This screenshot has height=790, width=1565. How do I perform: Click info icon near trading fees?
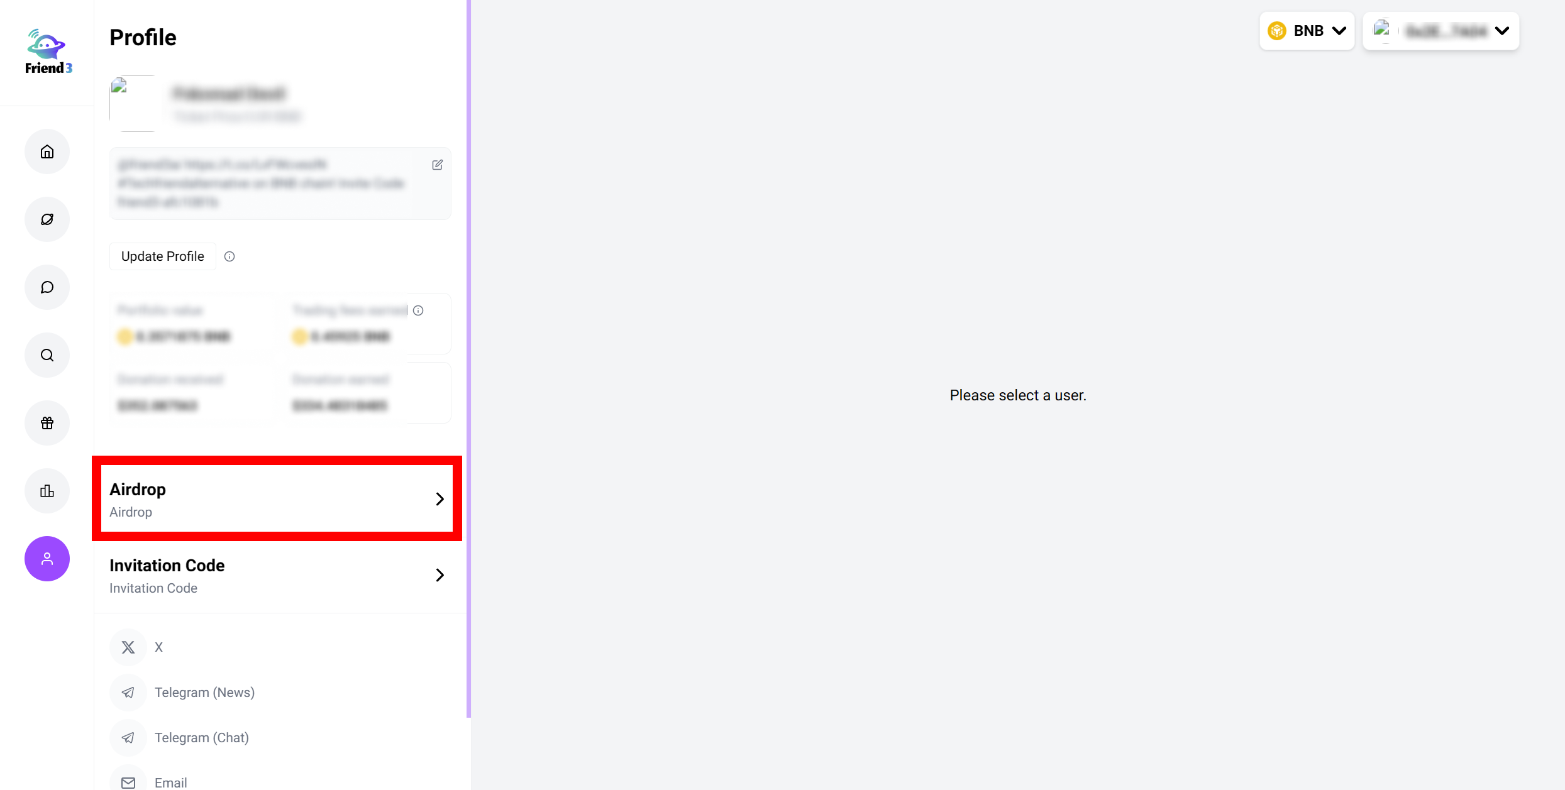[x=418, y=310]
